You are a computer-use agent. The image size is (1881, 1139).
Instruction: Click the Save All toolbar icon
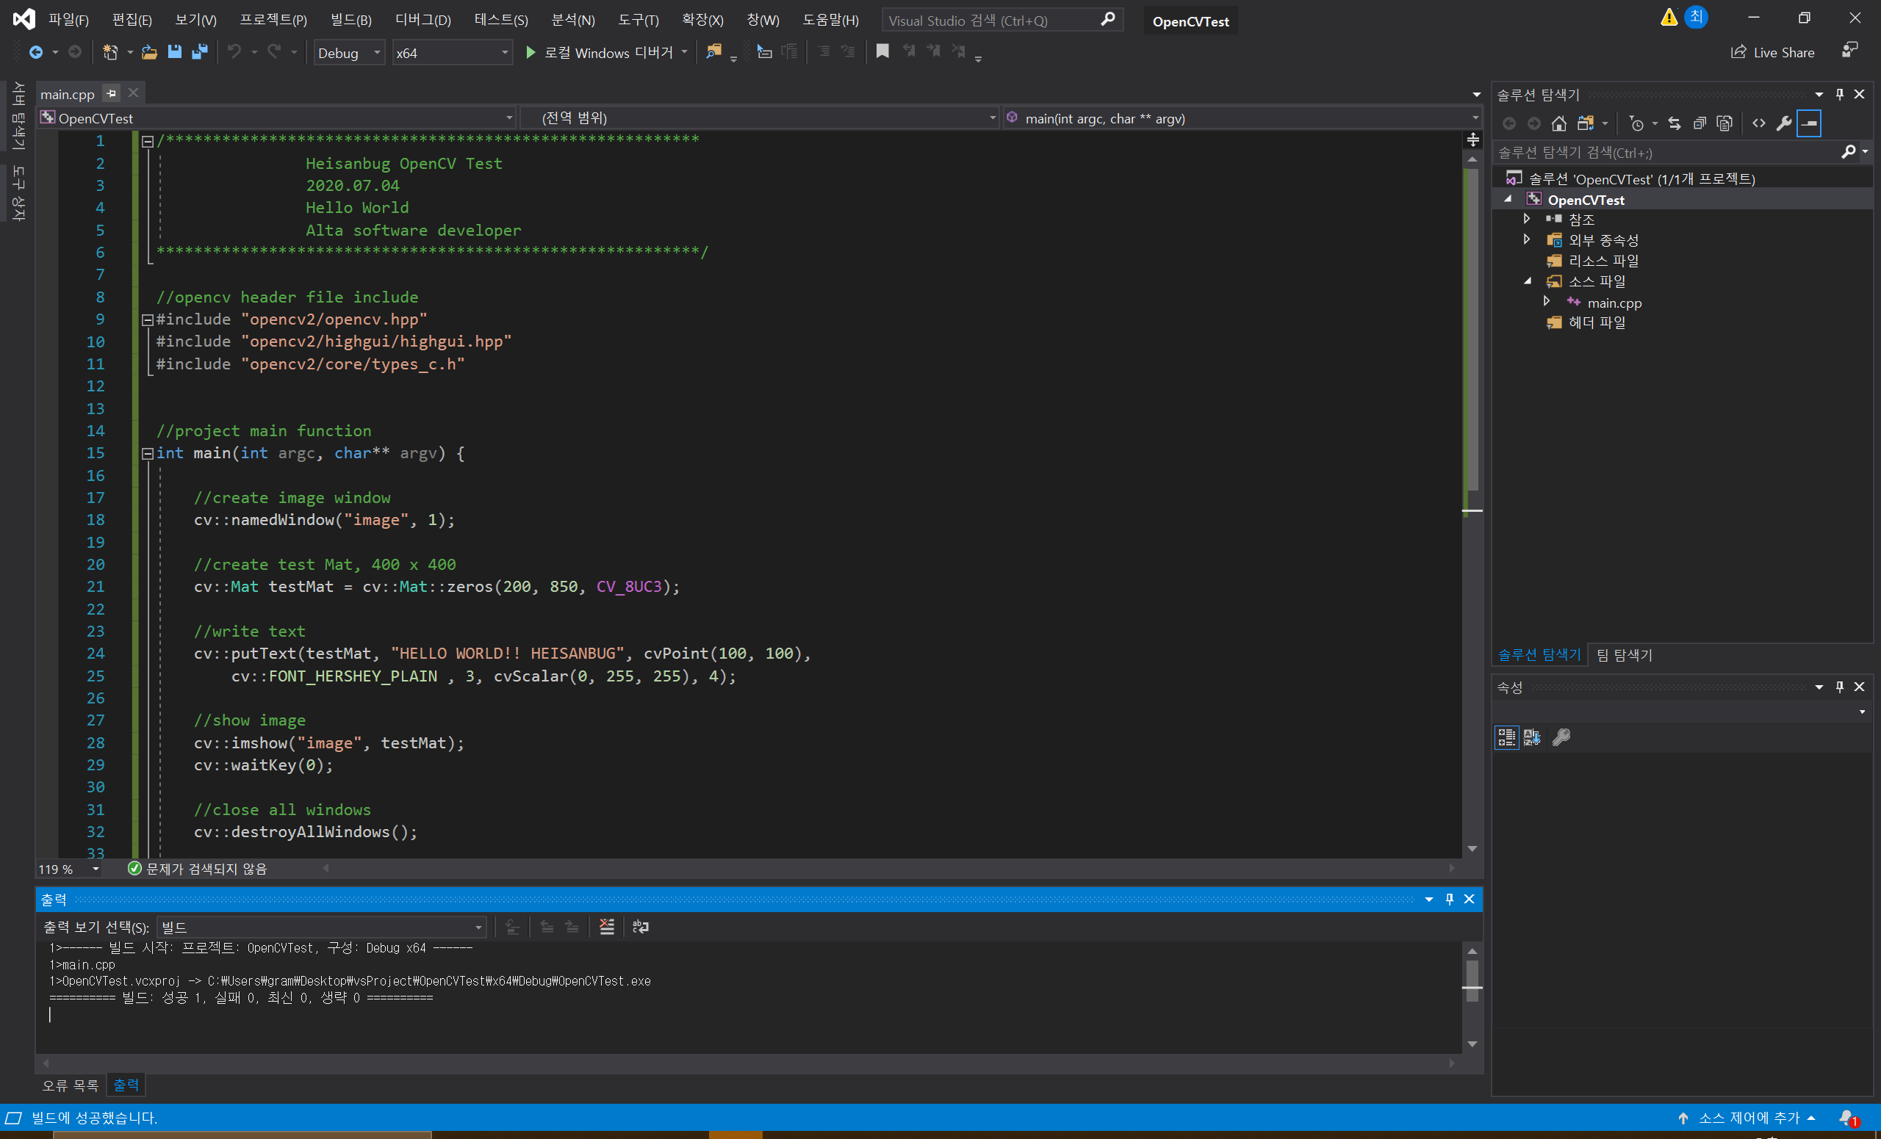click(x=199, y=52)
